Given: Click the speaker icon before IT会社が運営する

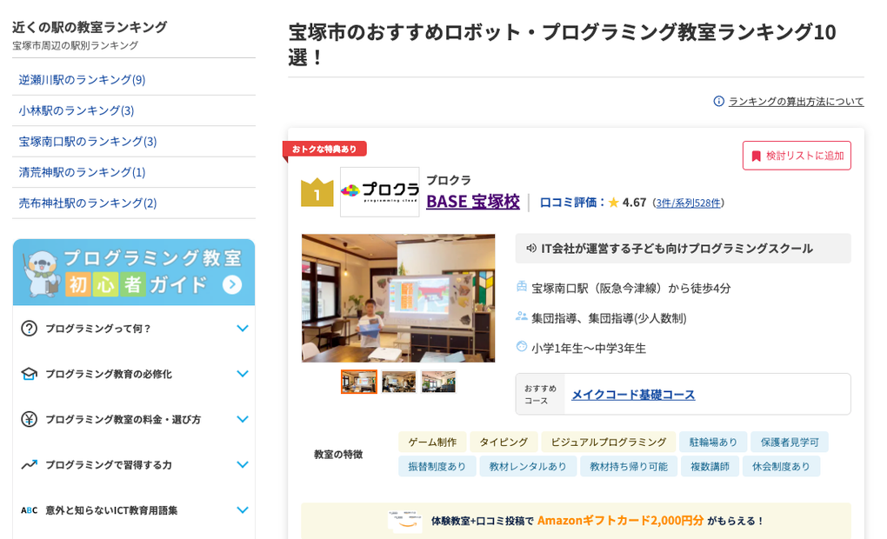Looking at the screenshot, I should [531, 249].
